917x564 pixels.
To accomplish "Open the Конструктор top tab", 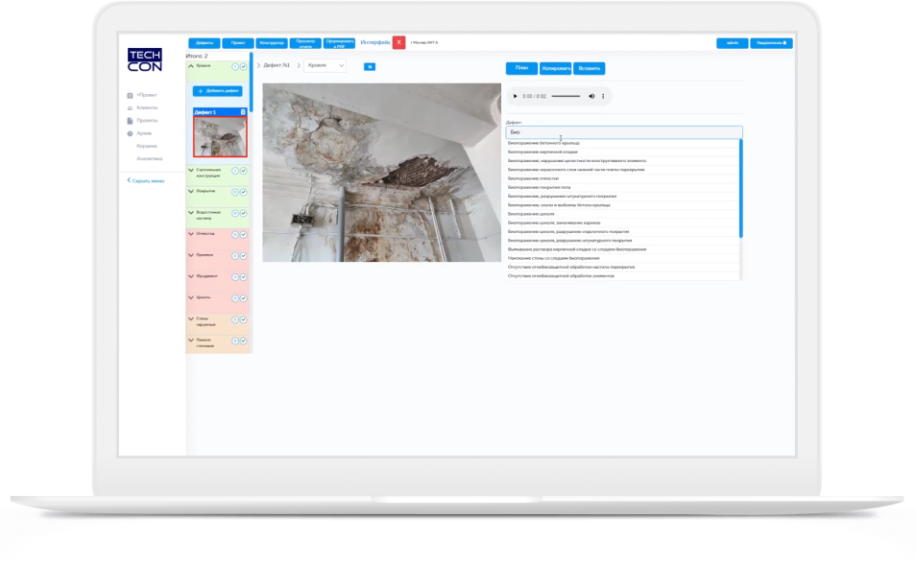I will pos(272,43).
